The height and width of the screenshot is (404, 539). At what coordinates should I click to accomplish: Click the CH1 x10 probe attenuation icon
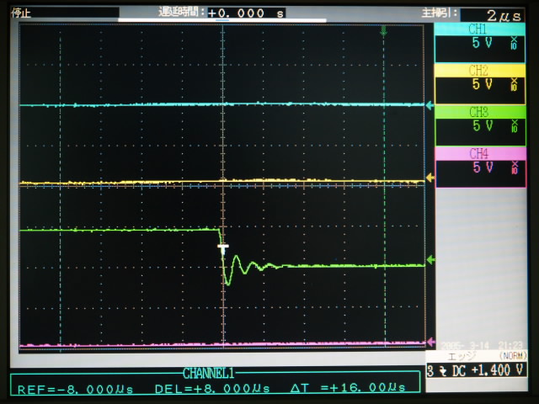[x=514, y=44]
